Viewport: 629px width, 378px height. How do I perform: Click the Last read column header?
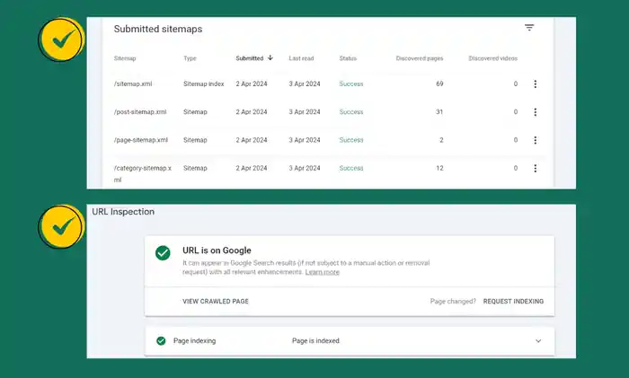point(301,58)
